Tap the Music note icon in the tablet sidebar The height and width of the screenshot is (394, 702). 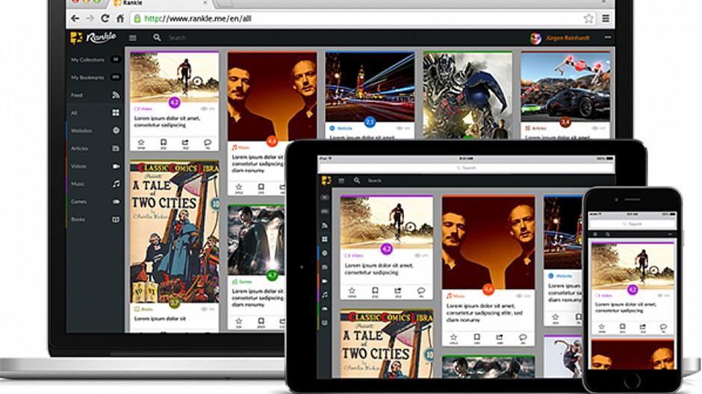pos(325,295)
